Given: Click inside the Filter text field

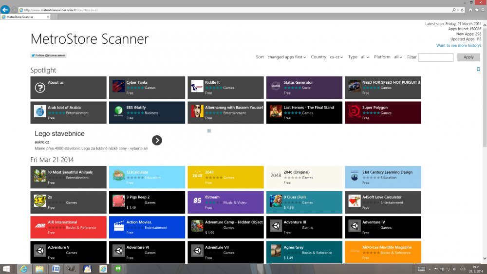Looking at the screenshot, I should click(435, 57).
